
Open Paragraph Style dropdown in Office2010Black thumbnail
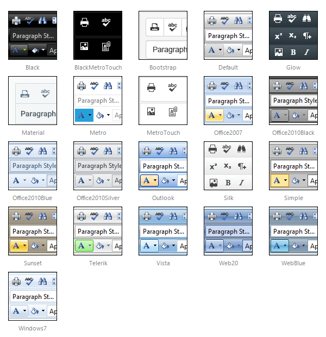294,101
